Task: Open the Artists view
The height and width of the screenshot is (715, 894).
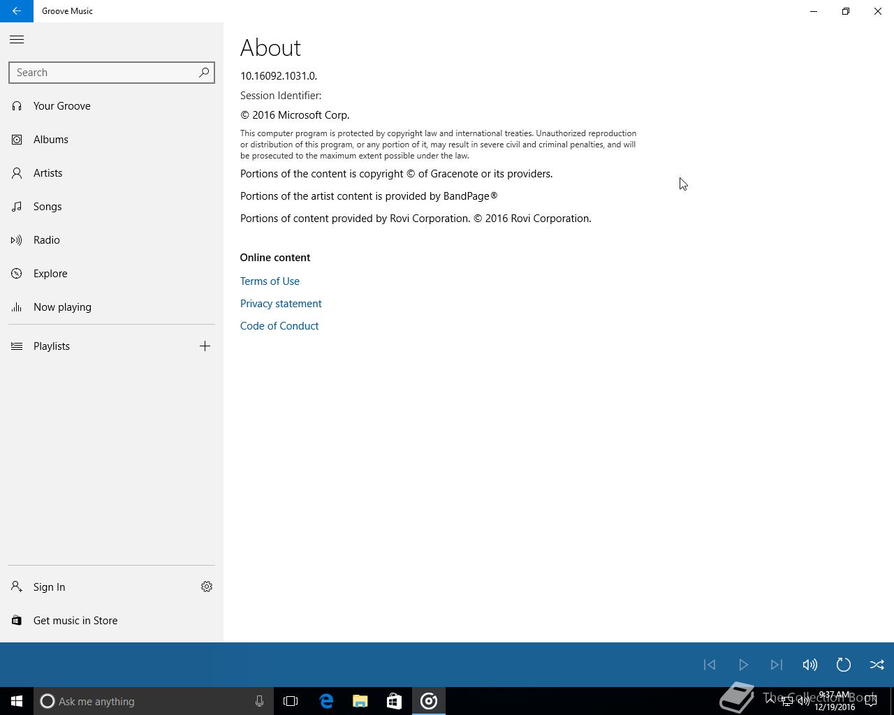Action: (112, 173)
